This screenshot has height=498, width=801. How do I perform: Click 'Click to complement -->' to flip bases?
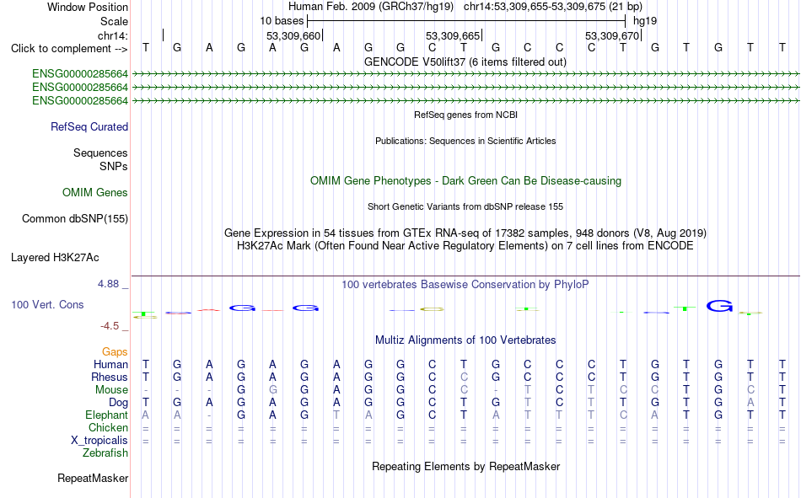[x=69, y=49]
